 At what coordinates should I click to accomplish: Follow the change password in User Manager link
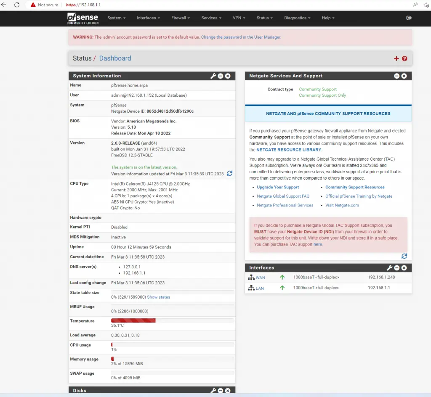click(241, 37)
